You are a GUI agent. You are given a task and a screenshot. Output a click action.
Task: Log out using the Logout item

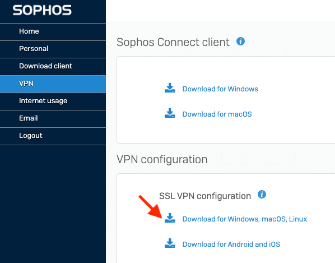(x=53, y=136)
